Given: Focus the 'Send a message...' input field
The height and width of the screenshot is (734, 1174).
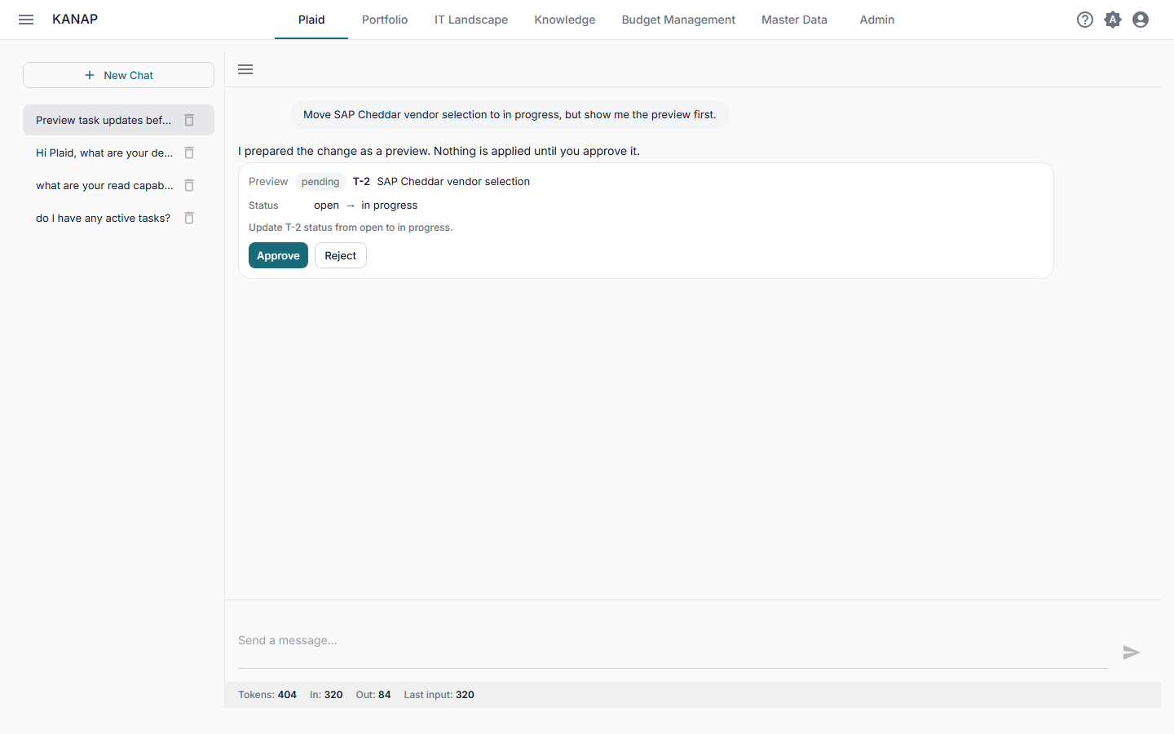Looking at the screenshot, I should [673, 641].
